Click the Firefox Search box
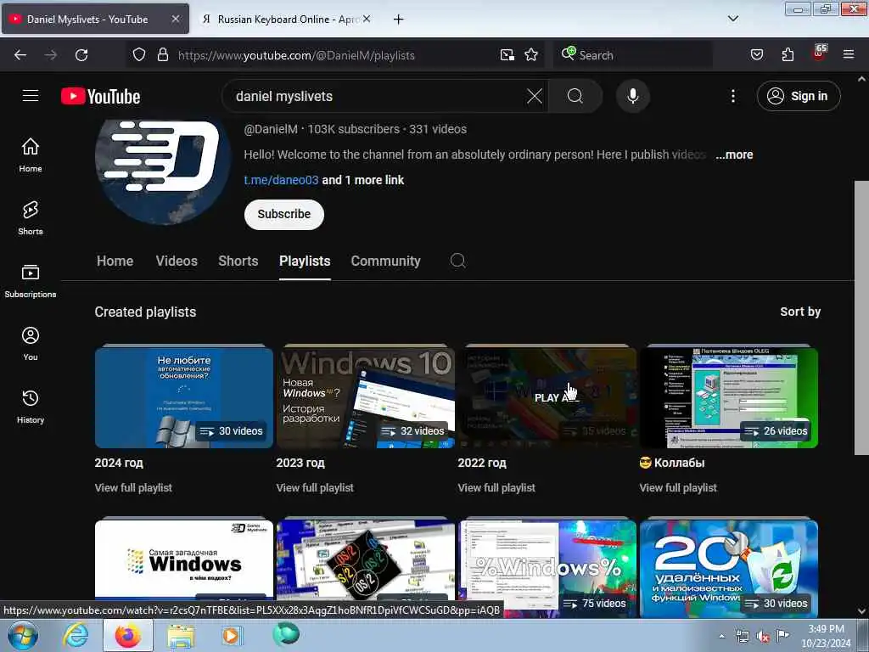869x652 pixels. (x=632, y=55)
